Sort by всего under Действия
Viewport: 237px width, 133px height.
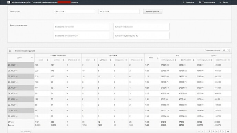point(90,60)
